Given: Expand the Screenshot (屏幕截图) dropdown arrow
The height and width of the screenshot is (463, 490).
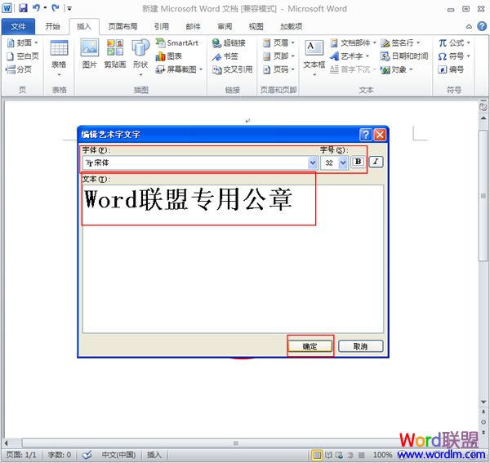Looking at the screenshot, I should click(x=201, y=69).
